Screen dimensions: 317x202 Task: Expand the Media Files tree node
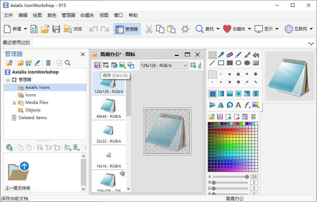coord(14,103)
